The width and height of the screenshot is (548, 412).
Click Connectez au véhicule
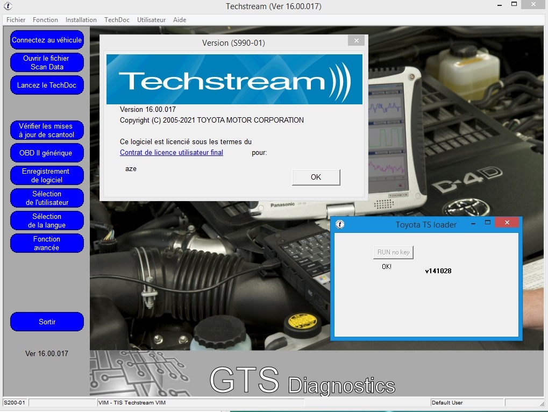pyautogui.click(x=47, y=39)
